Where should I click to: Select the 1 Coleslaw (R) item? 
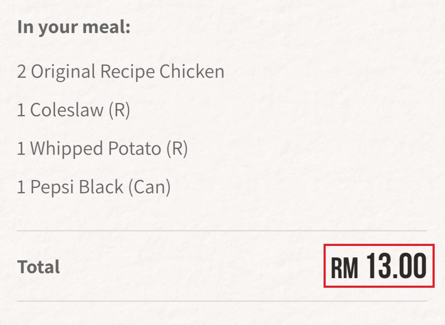73,110
